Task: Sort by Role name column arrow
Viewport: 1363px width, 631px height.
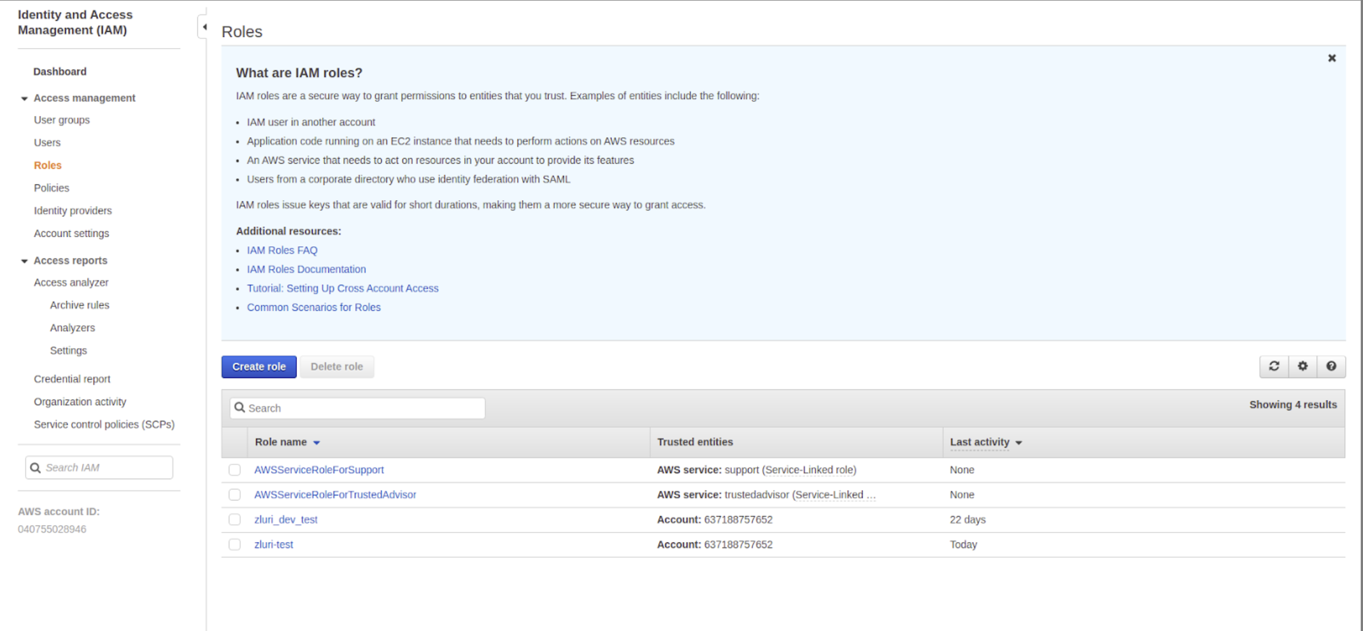Action: pos(316,443)
